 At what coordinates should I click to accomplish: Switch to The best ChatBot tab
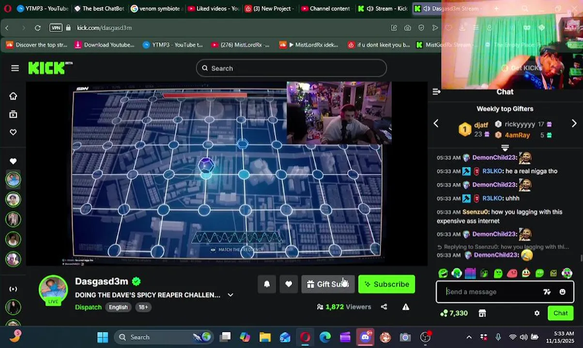100,8
